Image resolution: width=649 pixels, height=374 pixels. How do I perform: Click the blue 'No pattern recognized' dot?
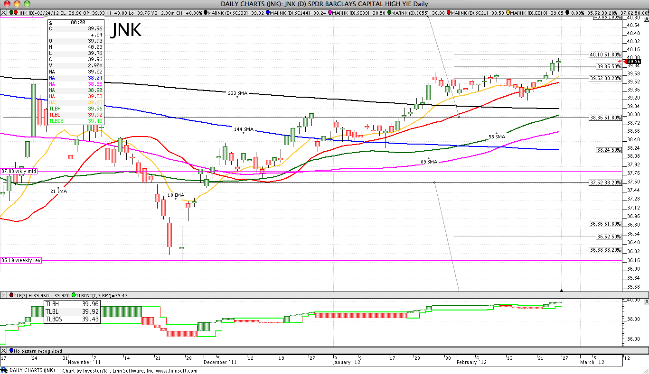[x=11, y=351]
